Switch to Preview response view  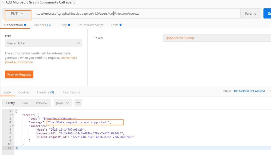[x=42, y=103]
